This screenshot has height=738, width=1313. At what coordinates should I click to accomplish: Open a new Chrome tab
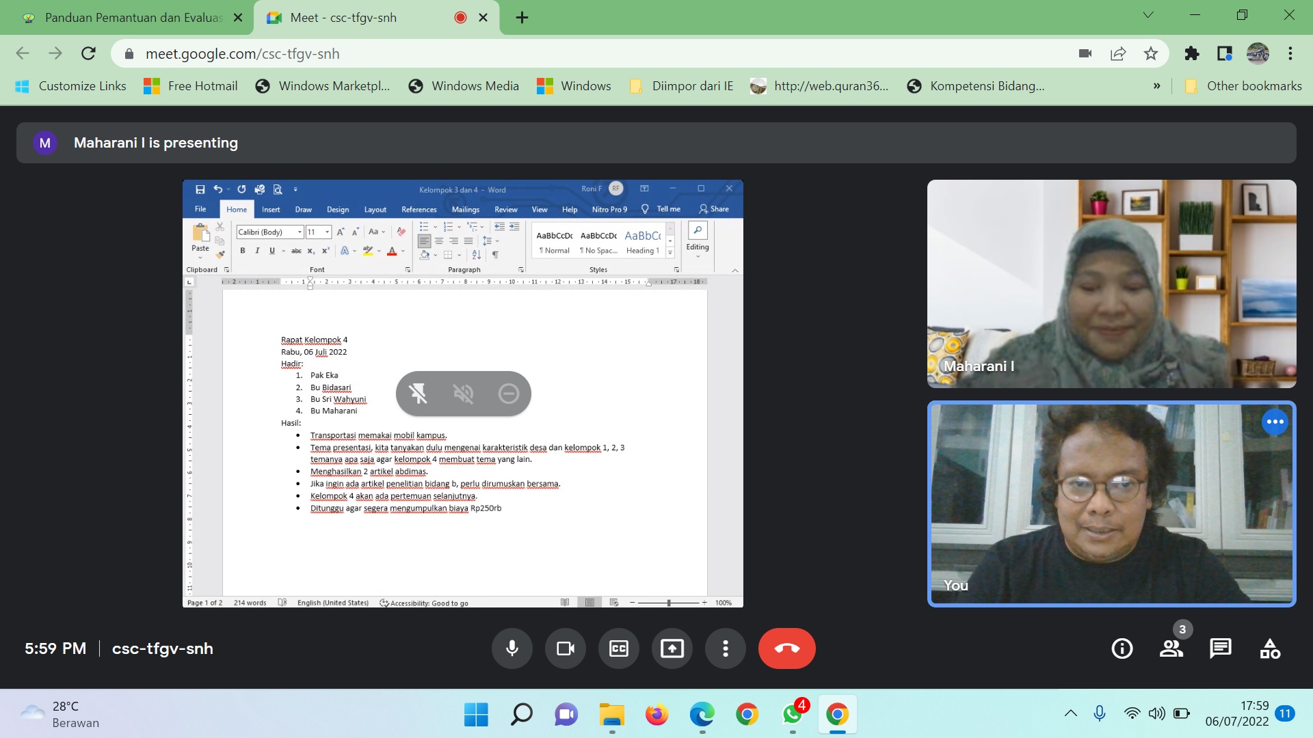coord(522,18)
